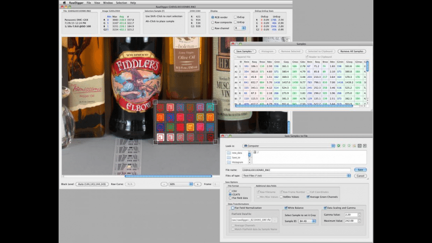Image resolution: width=432 pixels, height=243 pixels.
Task: Open the Selection menu
Action: [121, 3]
